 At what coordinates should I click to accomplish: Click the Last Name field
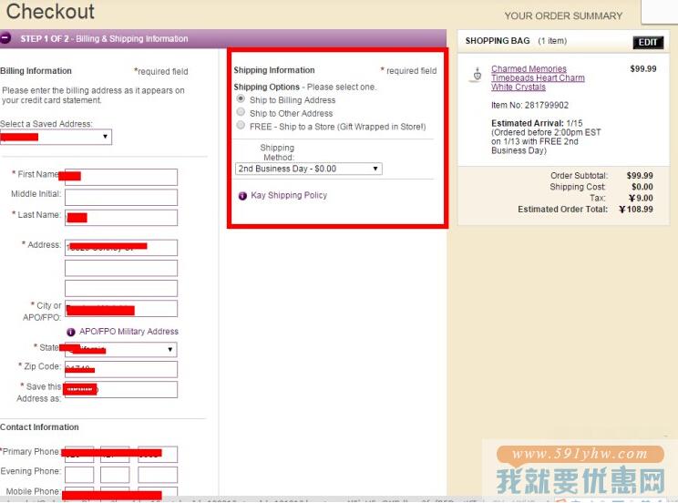121,218
